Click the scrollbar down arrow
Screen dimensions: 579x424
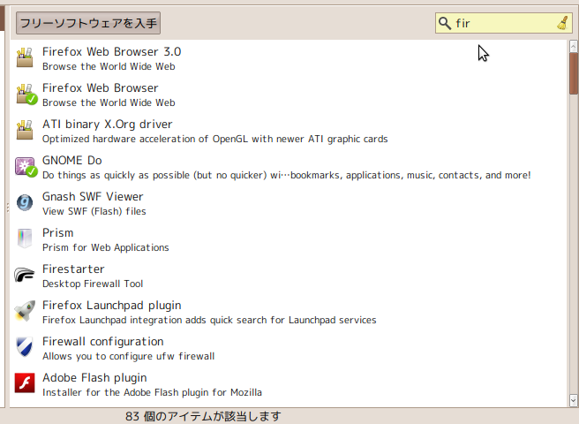(573, 400)
